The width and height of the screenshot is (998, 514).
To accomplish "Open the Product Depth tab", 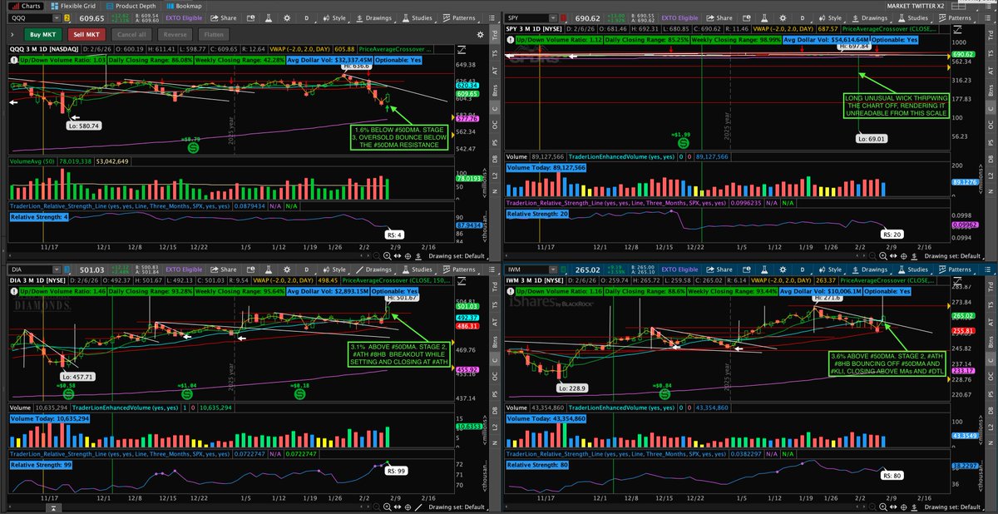I will click(x=133, y=6).
